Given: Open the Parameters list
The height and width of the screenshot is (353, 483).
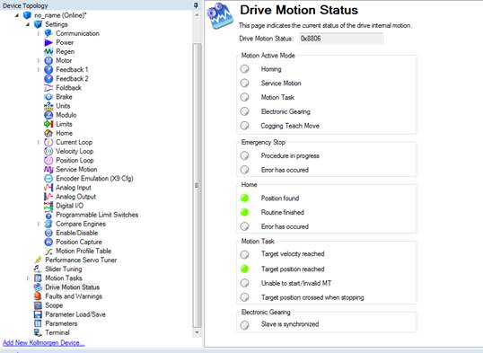Looking at the screenshot, I should tap(61, 323).
